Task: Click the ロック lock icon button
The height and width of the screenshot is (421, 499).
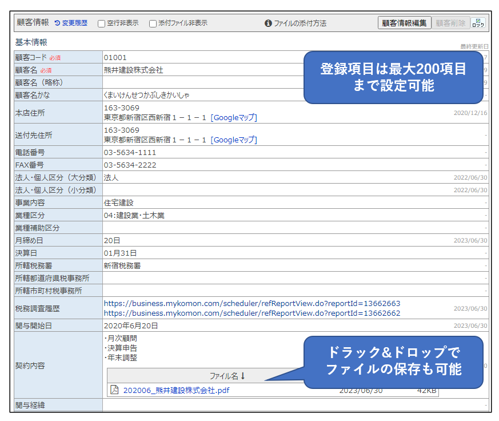Action: click(478, 23)
